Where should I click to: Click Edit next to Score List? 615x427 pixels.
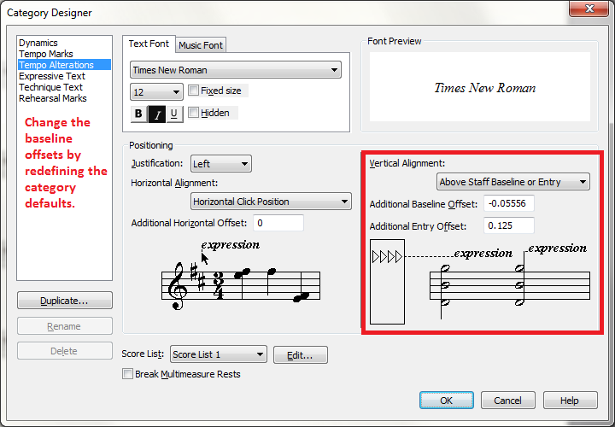[300, 354]
